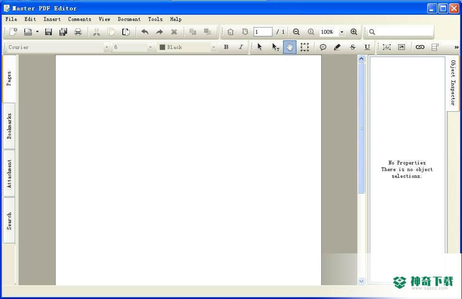Select the object arrow tool

(260, 47)
